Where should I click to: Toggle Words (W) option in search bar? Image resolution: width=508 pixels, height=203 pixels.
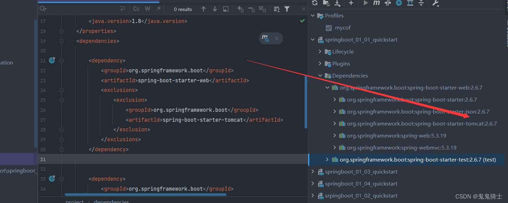[148, 9]
